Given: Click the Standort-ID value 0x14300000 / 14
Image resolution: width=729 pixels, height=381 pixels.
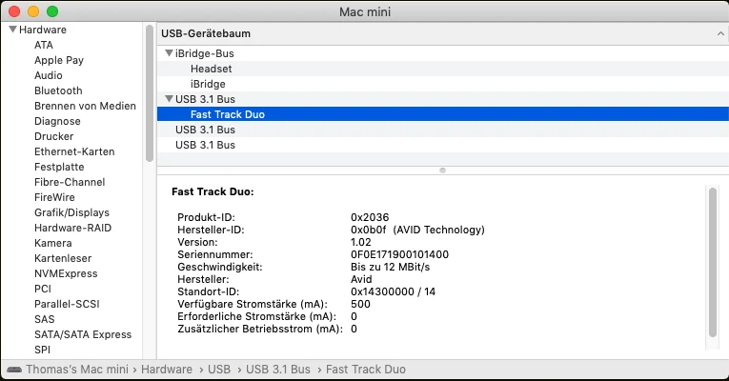Looking at the screenshot, I should point(393,291).
